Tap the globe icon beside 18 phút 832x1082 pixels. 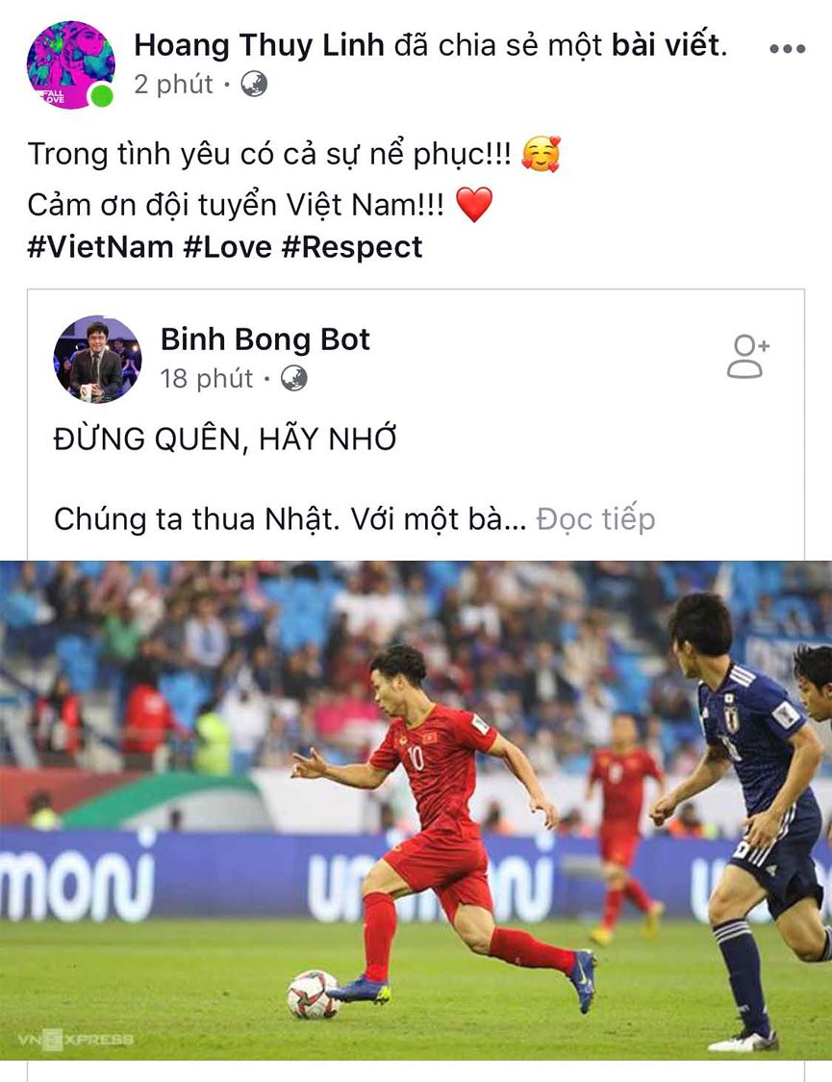294,378
